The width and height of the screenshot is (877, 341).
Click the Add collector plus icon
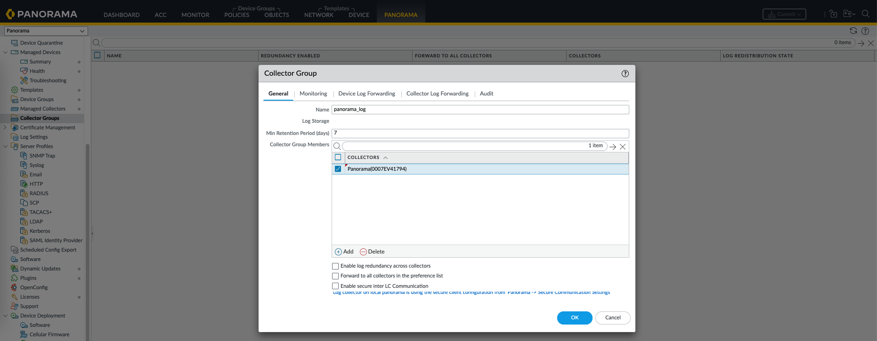click(338, 252)
